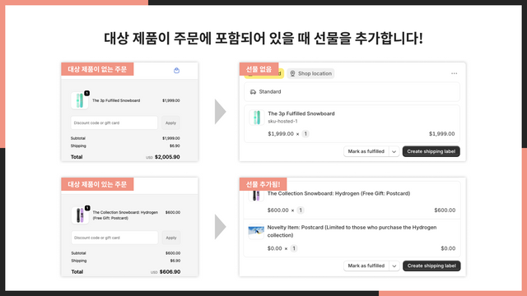
Task: Click Mark as fulfilled in the top order card
Action: click(366, 151)
